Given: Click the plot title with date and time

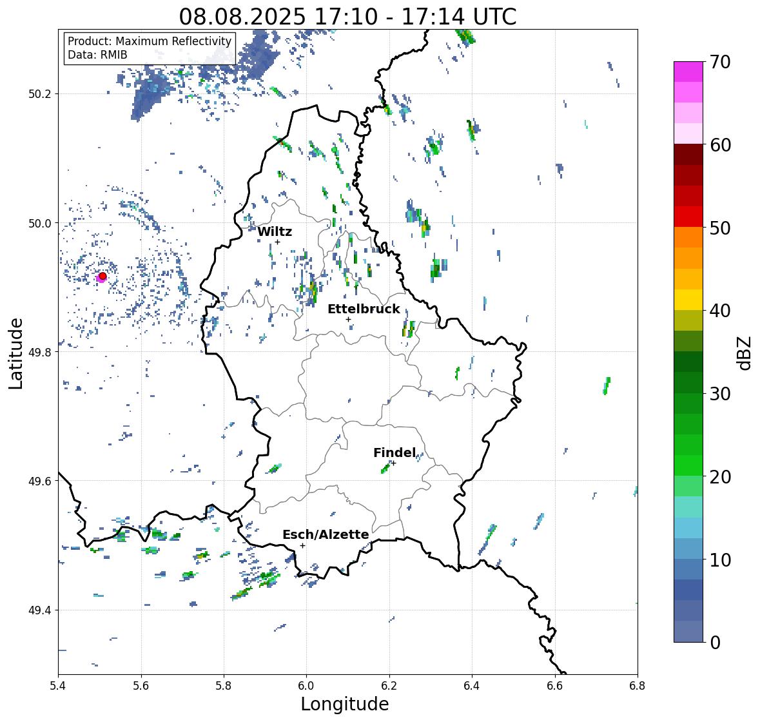Looking at the screenshot, I should [x=347, y=17].
